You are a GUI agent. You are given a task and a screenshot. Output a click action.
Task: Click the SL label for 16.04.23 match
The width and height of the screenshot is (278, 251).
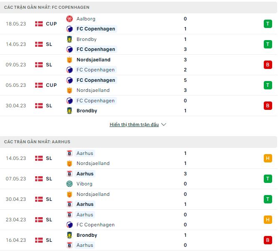click(x=49, y=240)
